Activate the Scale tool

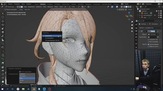pos(3,28)
